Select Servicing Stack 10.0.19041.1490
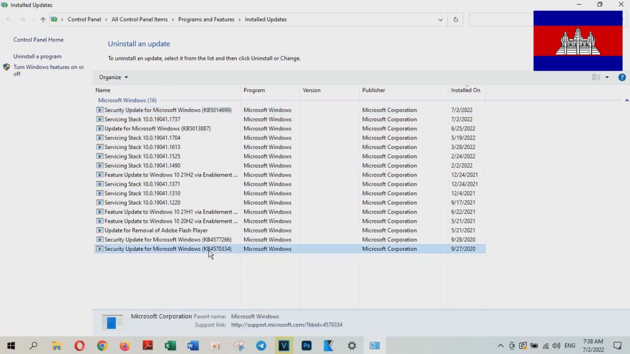This screenshot has width=630, height=354. (x=289, y=166)
